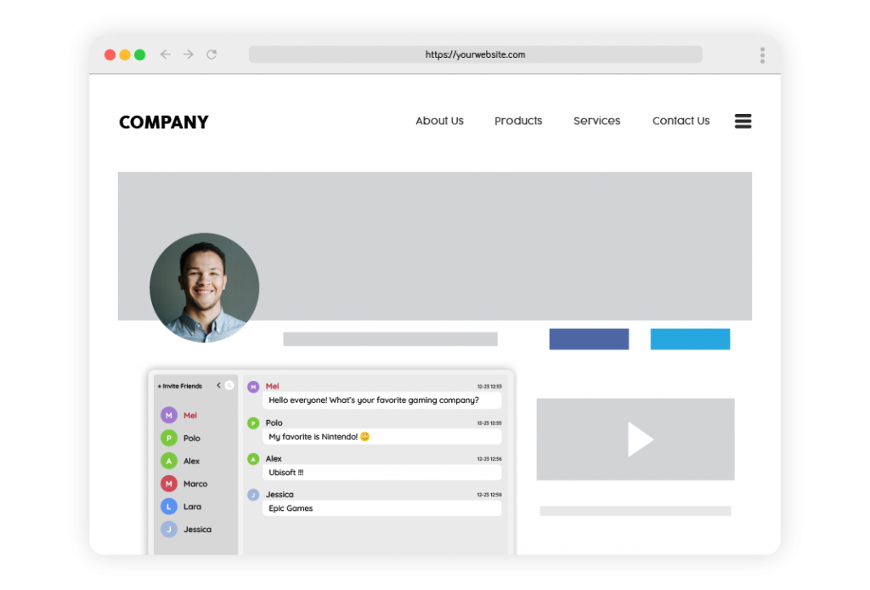Open the Services navigation link
870x590 pixels.
[596, 121]
